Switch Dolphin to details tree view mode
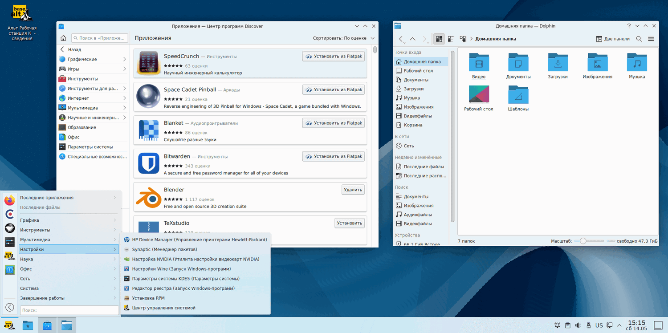Image resolution: width=668 pixels, height=333 pixels. [x=463, y=39]
